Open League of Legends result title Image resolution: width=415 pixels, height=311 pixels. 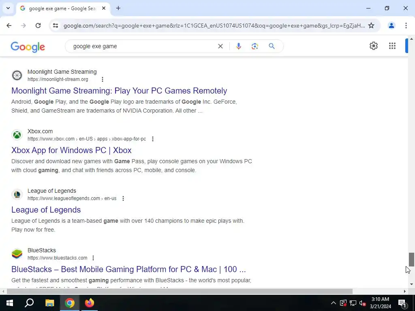pos(46,210)
